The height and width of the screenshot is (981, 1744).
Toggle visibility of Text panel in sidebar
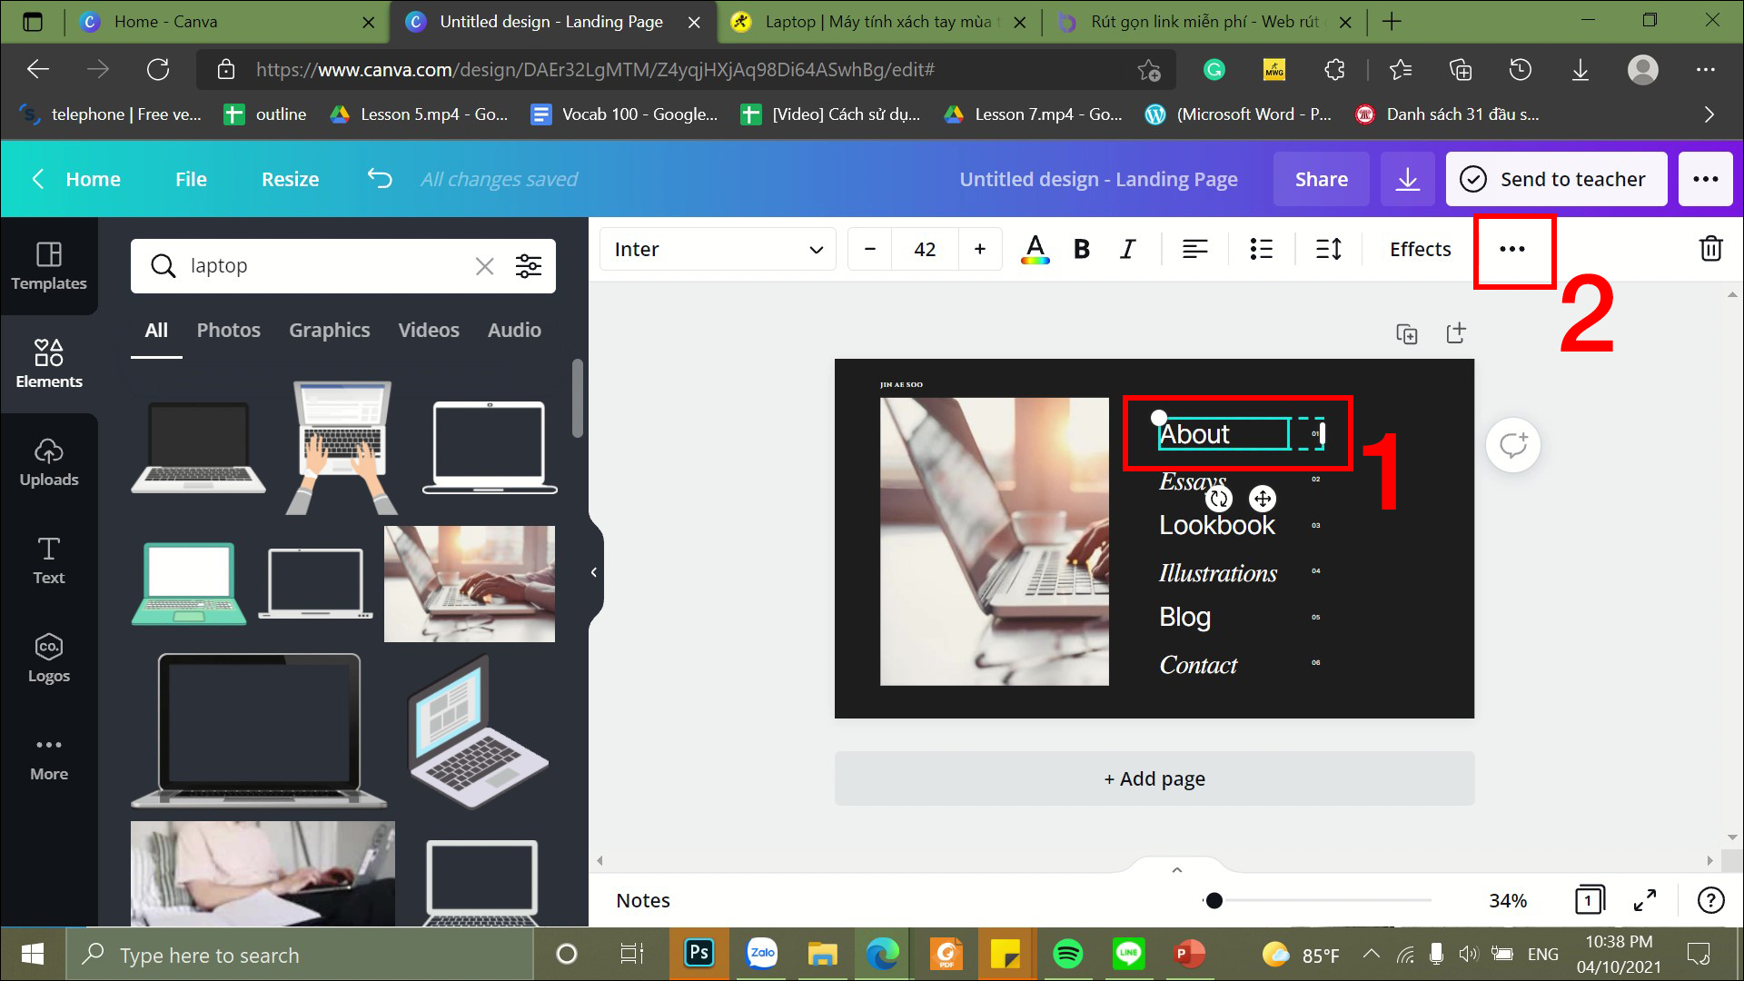49,560
